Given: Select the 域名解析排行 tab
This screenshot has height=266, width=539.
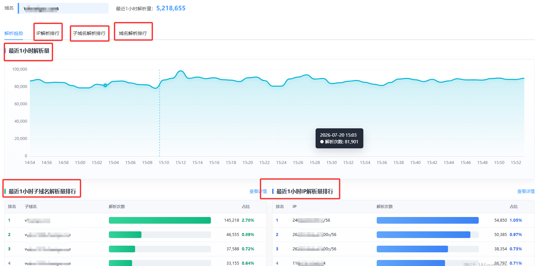Looking at the screenshot, I should click(x=133, y=33).
